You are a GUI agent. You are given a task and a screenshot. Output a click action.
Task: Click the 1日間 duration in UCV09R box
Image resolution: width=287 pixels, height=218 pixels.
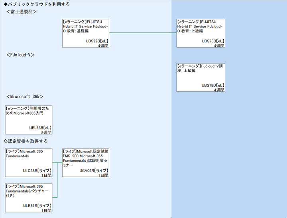click(x=103, y=175)
